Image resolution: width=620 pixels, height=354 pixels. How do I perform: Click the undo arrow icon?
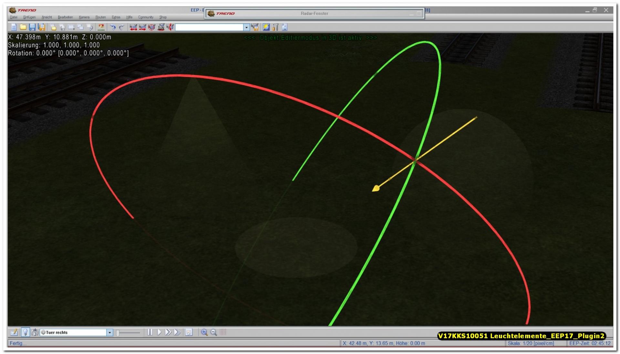point(113,27)
